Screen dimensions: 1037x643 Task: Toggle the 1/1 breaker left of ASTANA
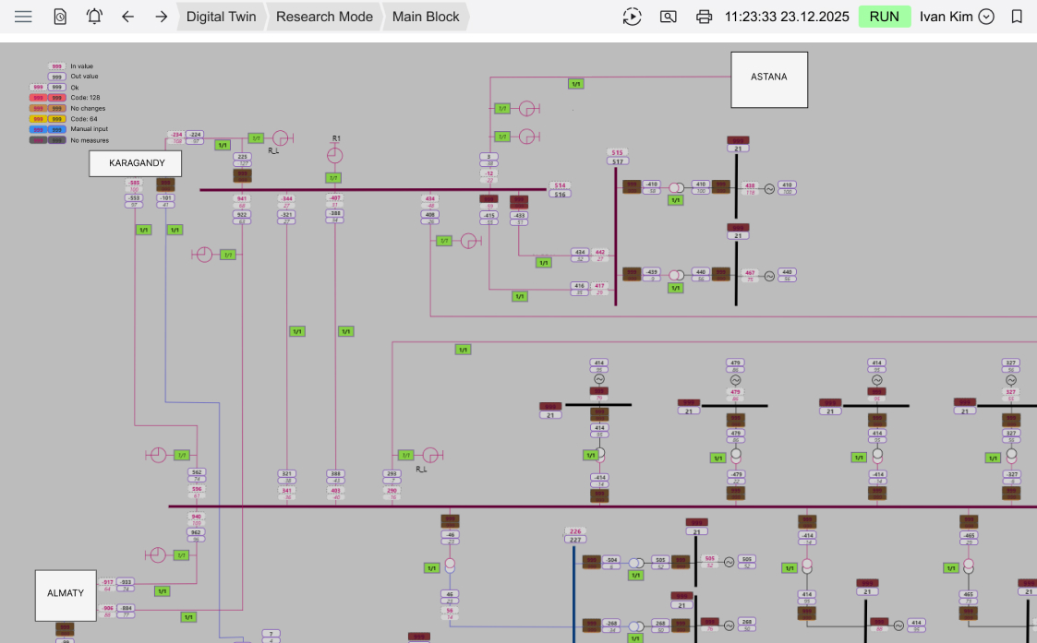575,84
